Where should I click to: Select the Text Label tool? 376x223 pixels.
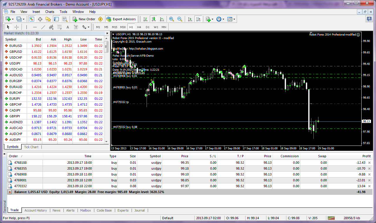(76, 27)
